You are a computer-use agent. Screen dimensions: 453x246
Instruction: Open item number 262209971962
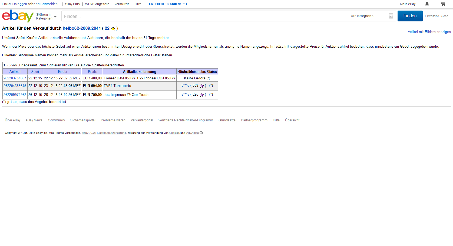(15, 95)
